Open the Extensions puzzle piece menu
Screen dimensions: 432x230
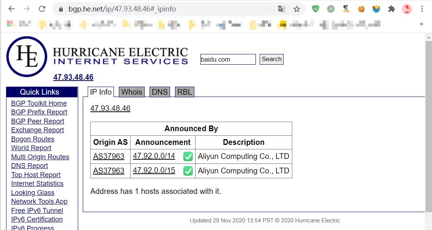click(x=391, y=9)
